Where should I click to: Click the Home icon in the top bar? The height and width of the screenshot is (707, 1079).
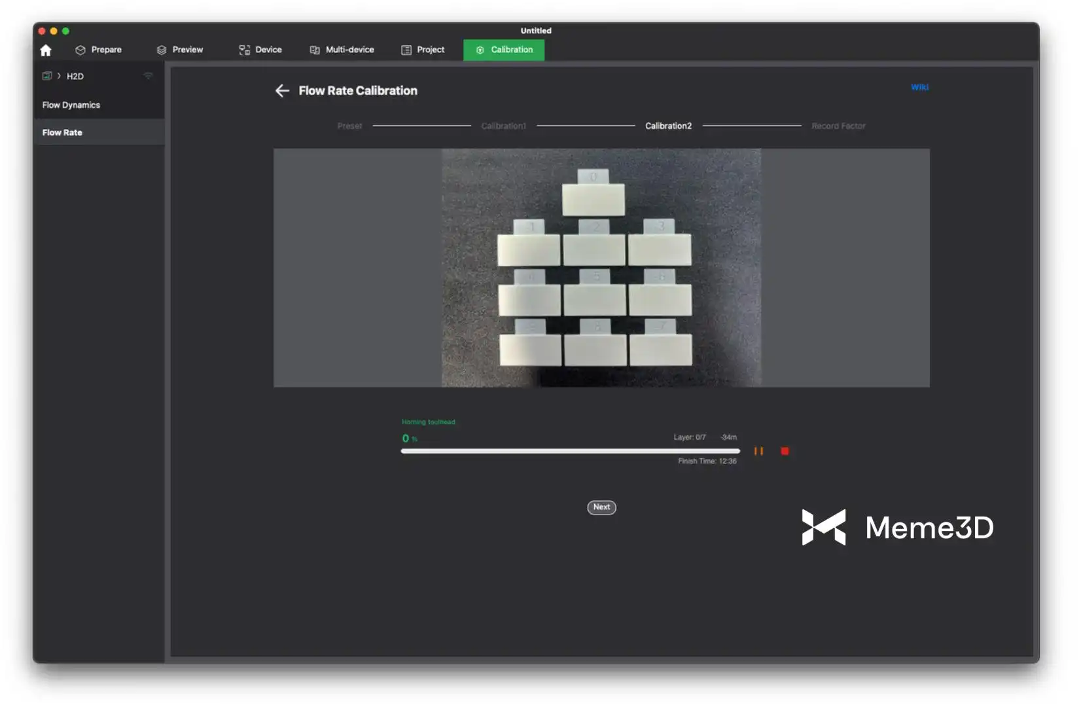(x=46, y=50)
